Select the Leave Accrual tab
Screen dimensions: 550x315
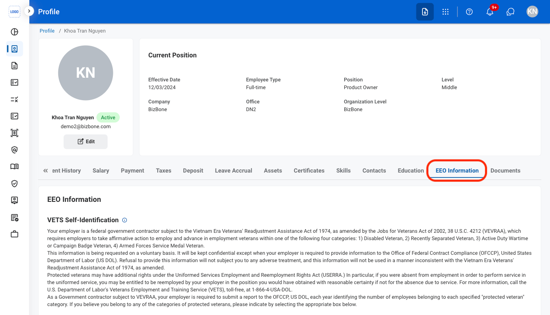tap(233, 171)
